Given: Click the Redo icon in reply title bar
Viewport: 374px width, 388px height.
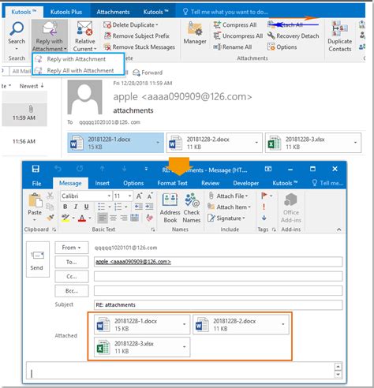Looking at the screenshot, I should tap(80, 169).
